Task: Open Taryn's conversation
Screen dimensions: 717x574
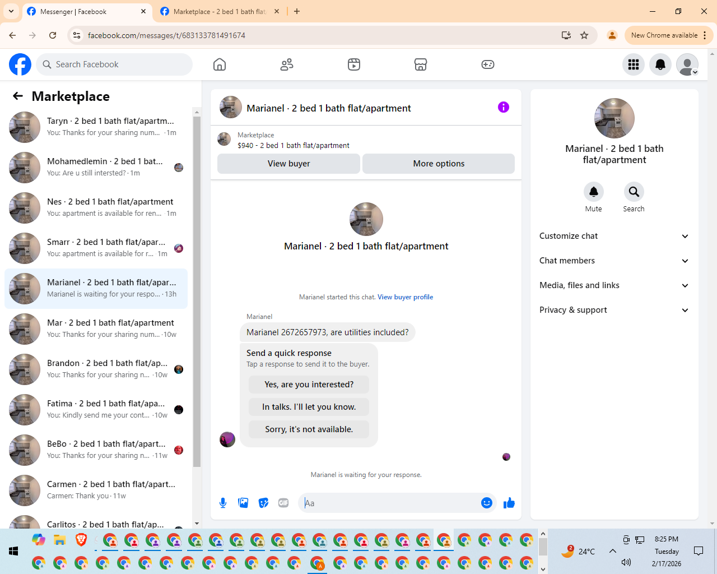Action: click(96, 127)
